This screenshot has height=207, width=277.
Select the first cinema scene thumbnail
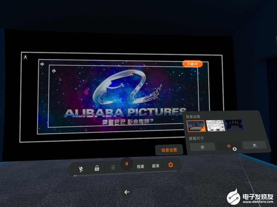click(x=196, y=126)
